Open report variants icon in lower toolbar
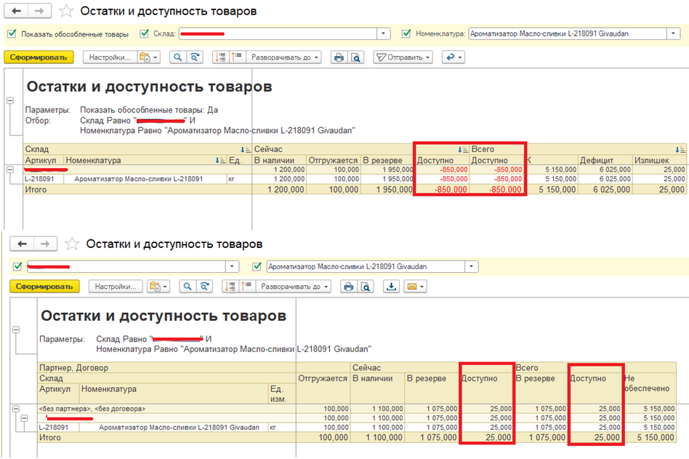689x459 pixels. tap(158, 287)
